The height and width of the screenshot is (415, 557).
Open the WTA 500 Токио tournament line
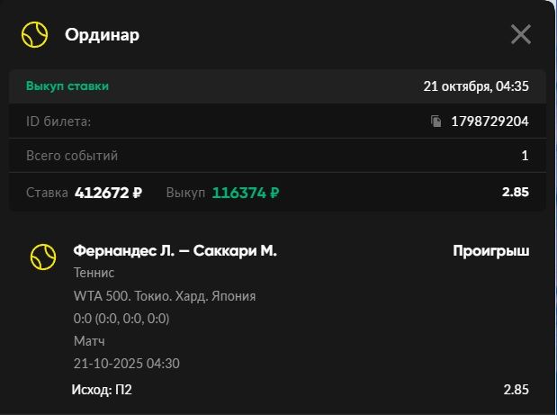click(164, 296)
